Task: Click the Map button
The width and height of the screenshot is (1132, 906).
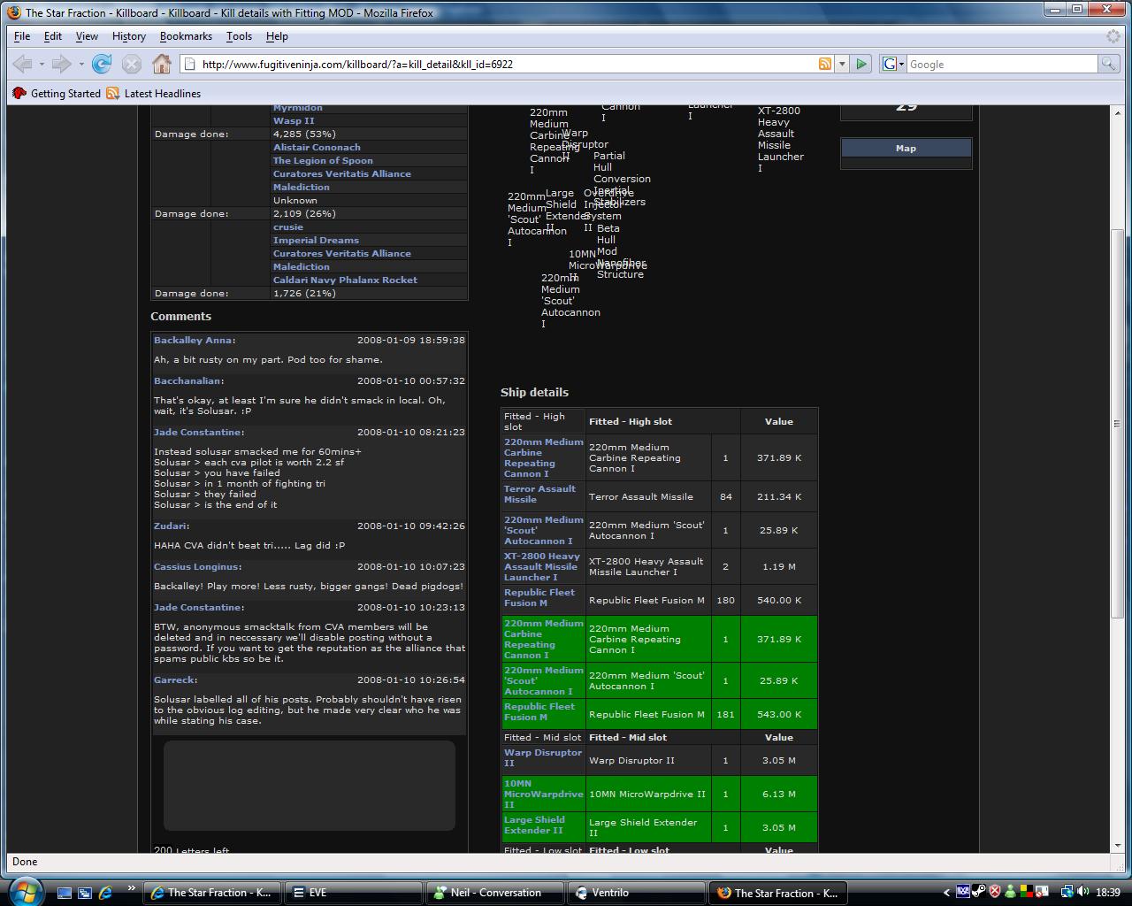Action: [906, 149]
